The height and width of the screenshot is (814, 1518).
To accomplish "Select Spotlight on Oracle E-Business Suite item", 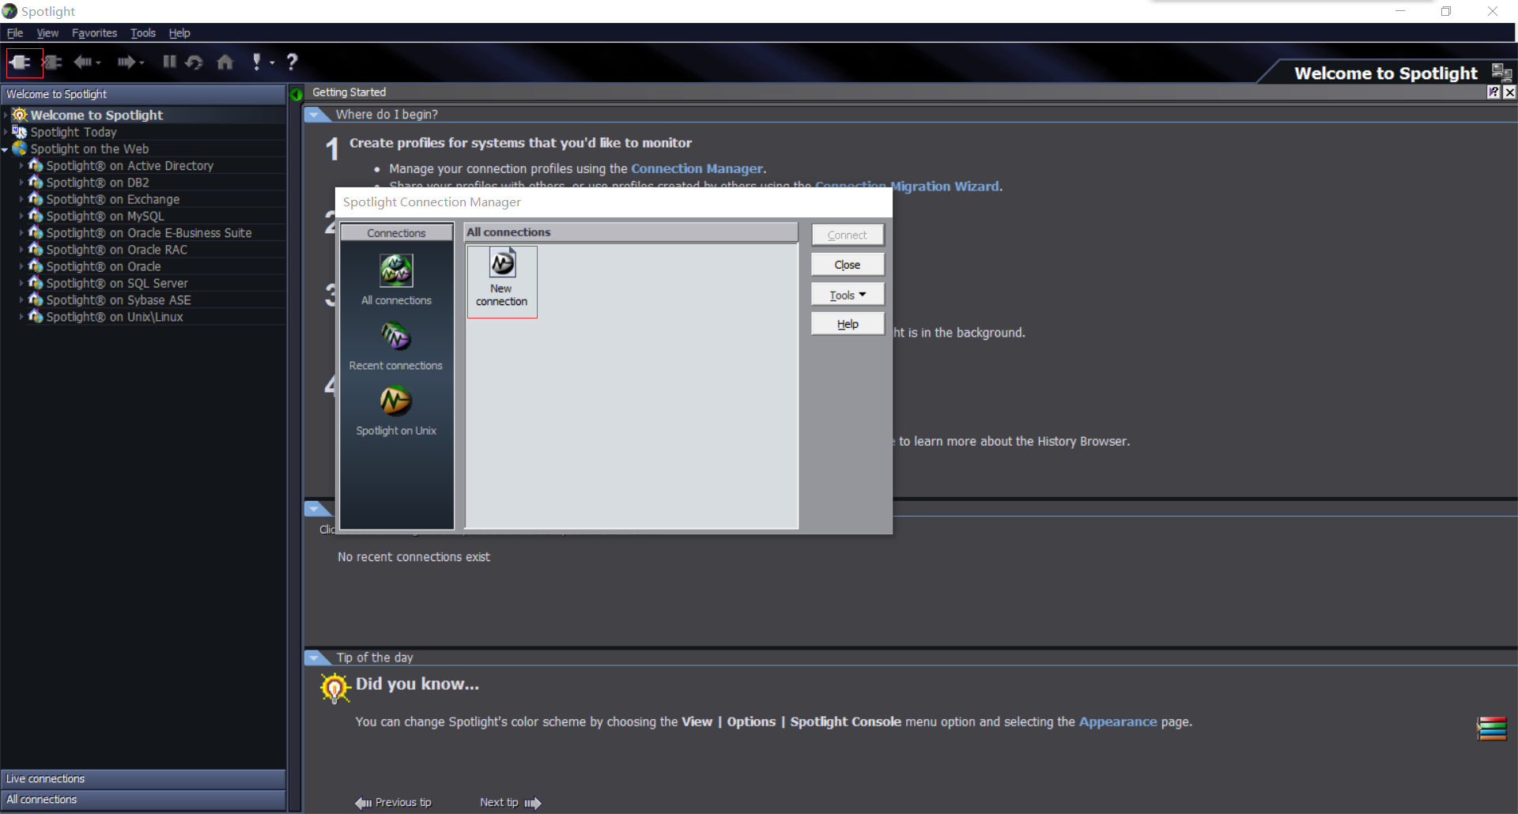I will pyautogui.click(x=149, y=233).
